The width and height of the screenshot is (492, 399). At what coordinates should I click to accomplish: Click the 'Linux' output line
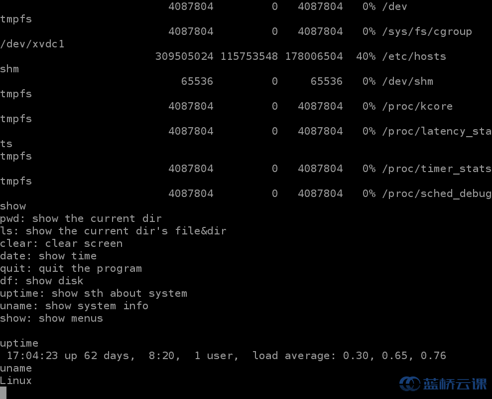point(16,381)
